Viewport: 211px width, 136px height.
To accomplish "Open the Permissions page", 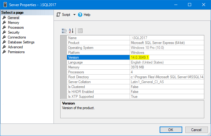I will coord(16,52).
